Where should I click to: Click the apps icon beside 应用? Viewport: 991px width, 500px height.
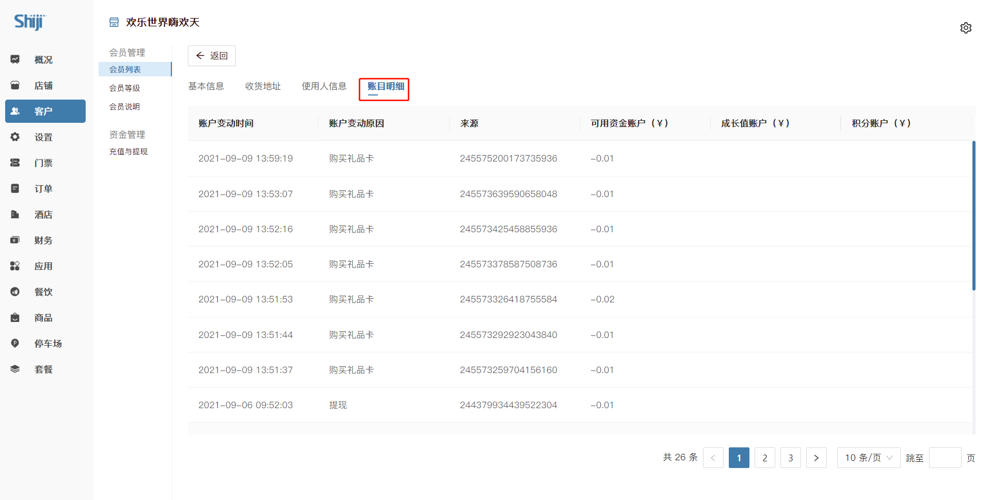15,266
